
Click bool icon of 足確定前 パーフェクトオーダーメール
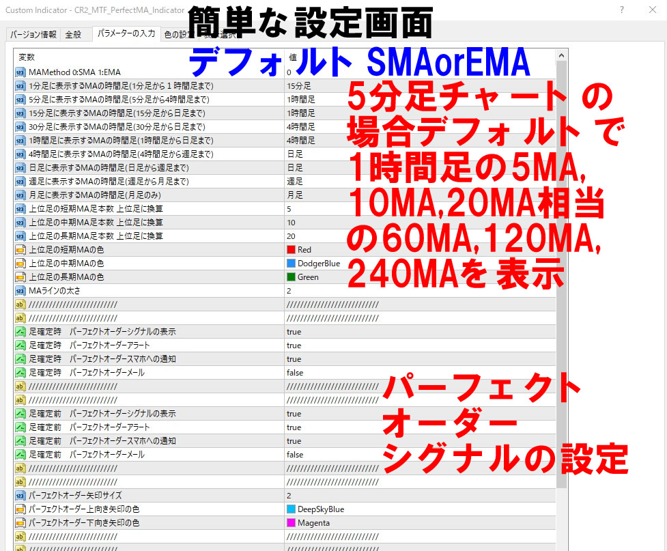point(20,455)
